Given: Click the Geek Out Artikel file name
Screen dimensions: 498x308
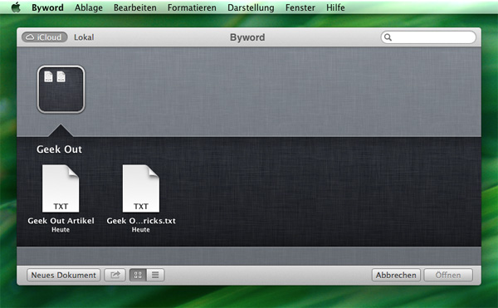Looking at the screenshot, I should tap(61, 221).
